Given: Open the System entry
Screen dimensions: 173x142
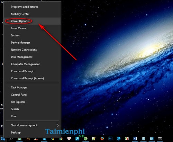Looking at the screenshot, I should coord(32,35).
